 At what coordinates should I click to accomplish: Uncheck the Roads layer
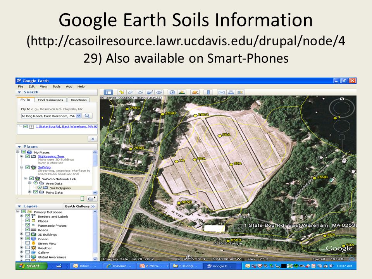point(28,229)
